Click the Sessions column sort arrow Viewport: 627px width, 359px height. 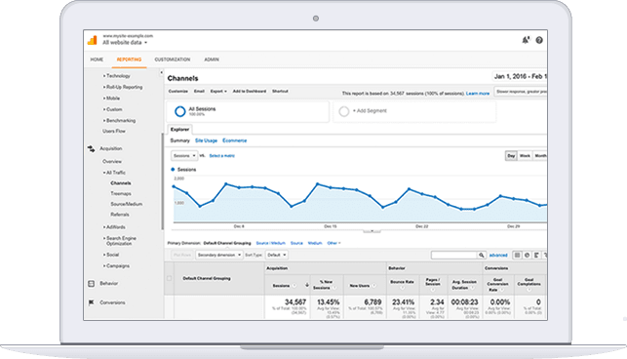pos(307,286)
